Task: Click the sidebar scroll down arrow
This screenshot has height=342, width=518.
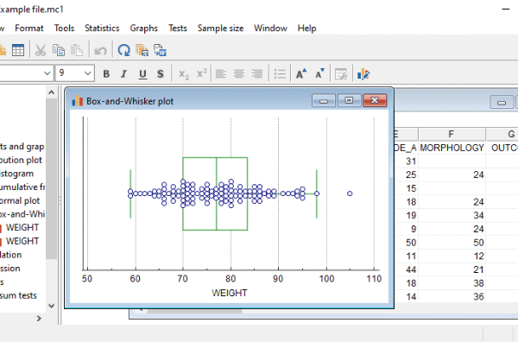Action: pos(51,306)
